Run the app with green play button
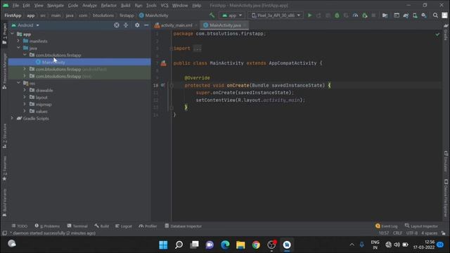 pos(309,15)
